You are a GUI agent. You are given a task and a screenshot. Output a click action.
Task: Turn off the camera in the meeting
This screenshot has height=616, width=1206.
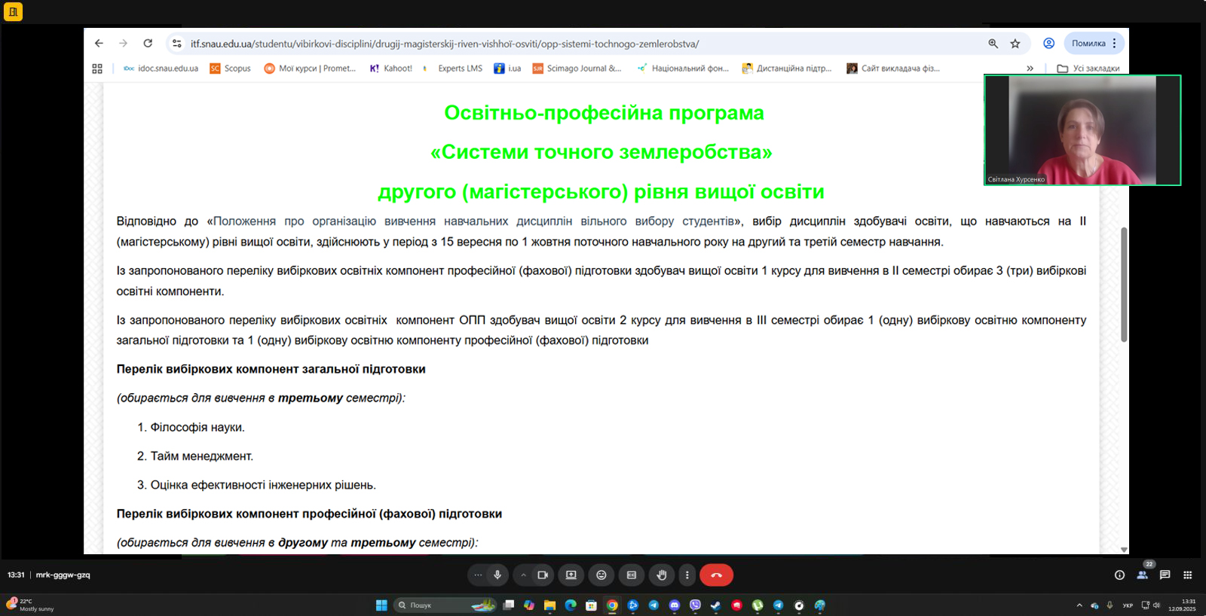pos(542,575)
